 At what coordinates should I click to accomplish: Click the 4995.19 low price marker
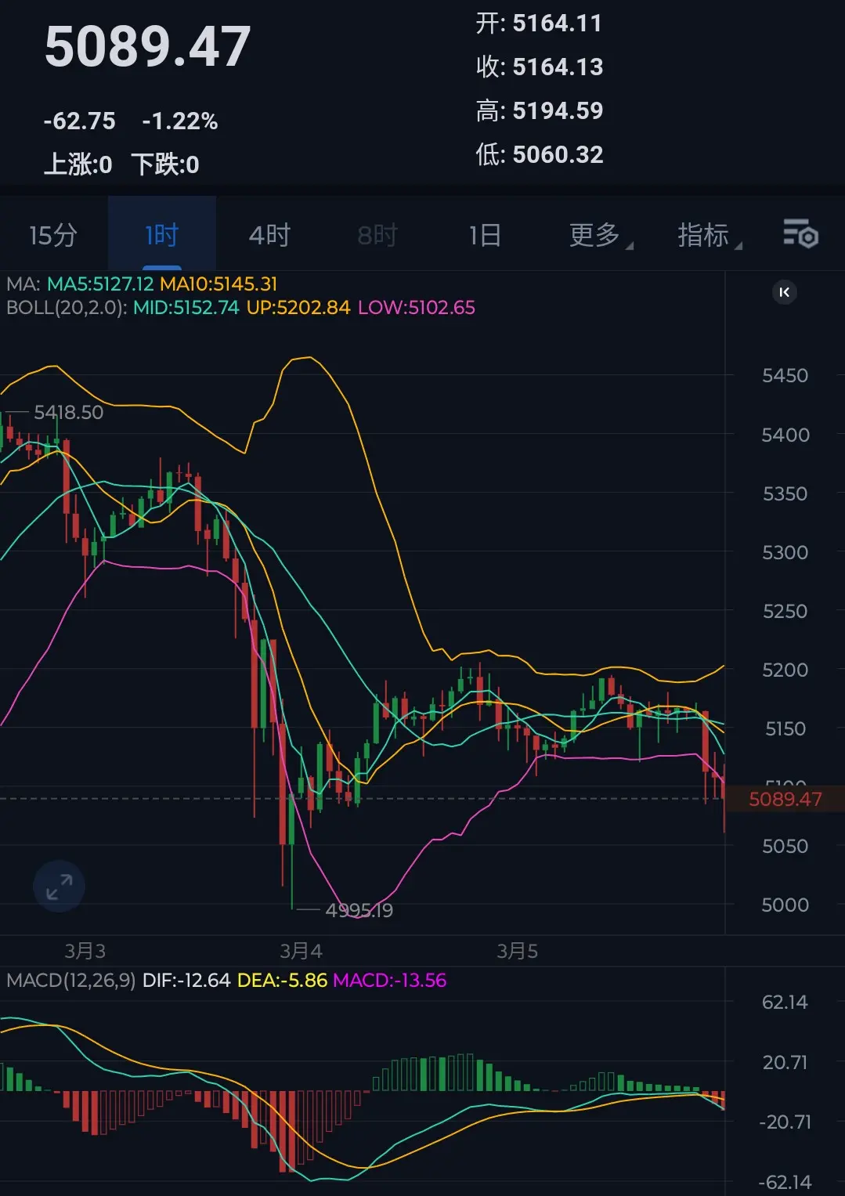359,910
